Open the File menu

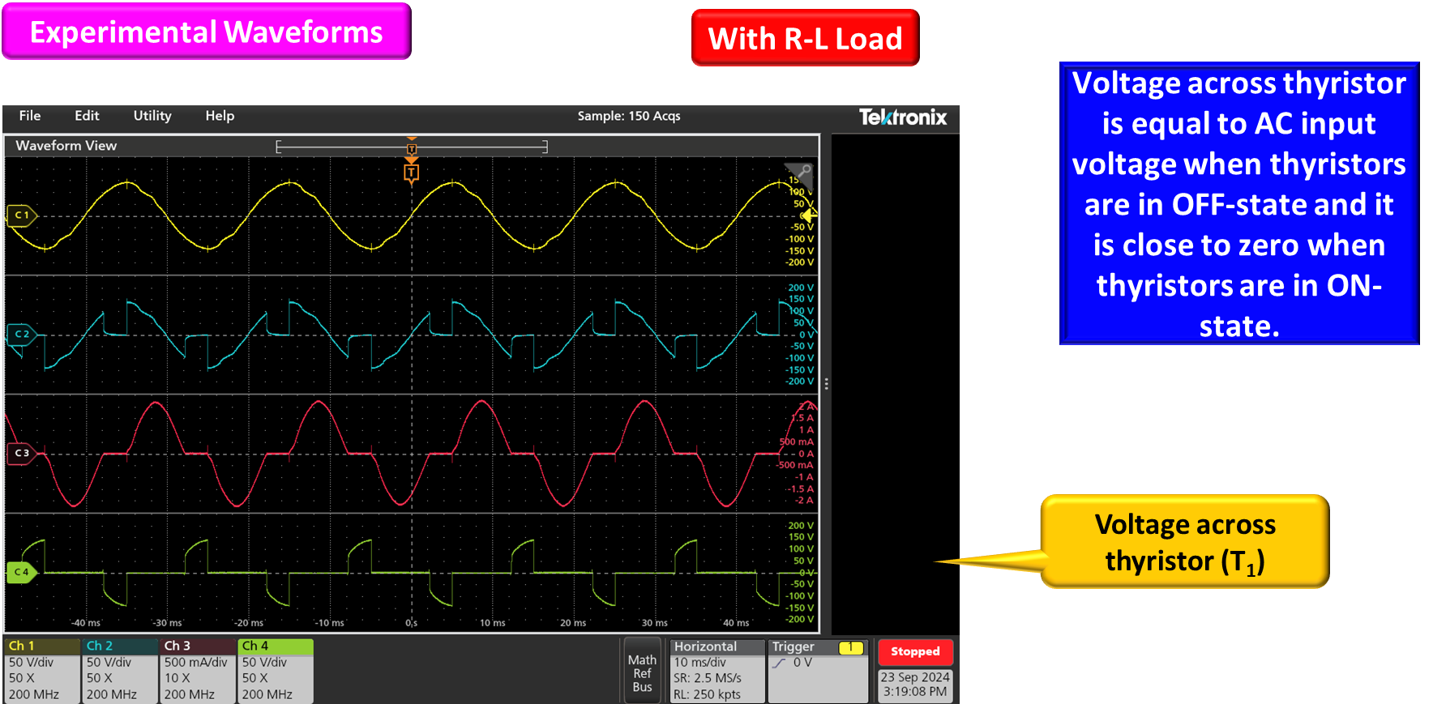[30, 116]
